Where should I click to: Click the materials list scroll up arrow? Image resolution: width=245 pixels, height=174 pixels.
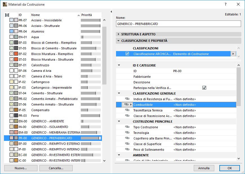104,20
